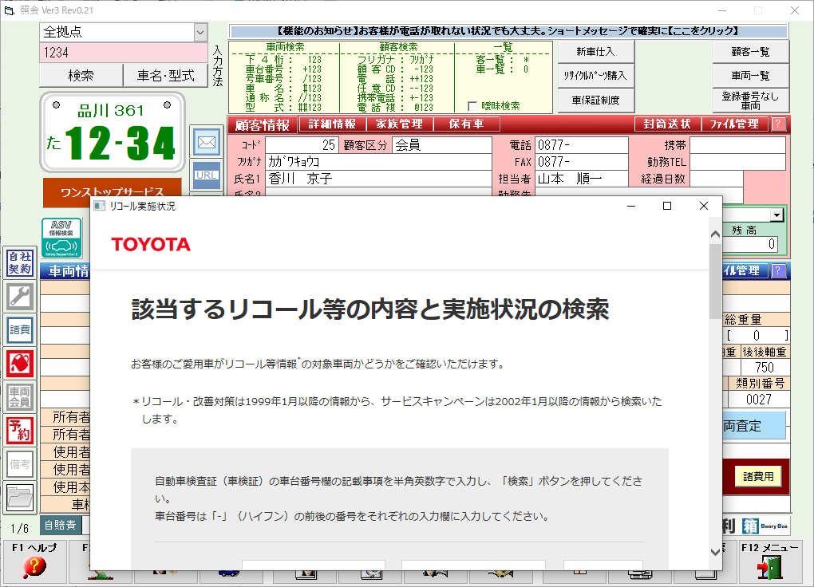Click the Benry Box logo icon
Image resolution: width=814 pixels, height=587 pixels.
coord(765,526)
